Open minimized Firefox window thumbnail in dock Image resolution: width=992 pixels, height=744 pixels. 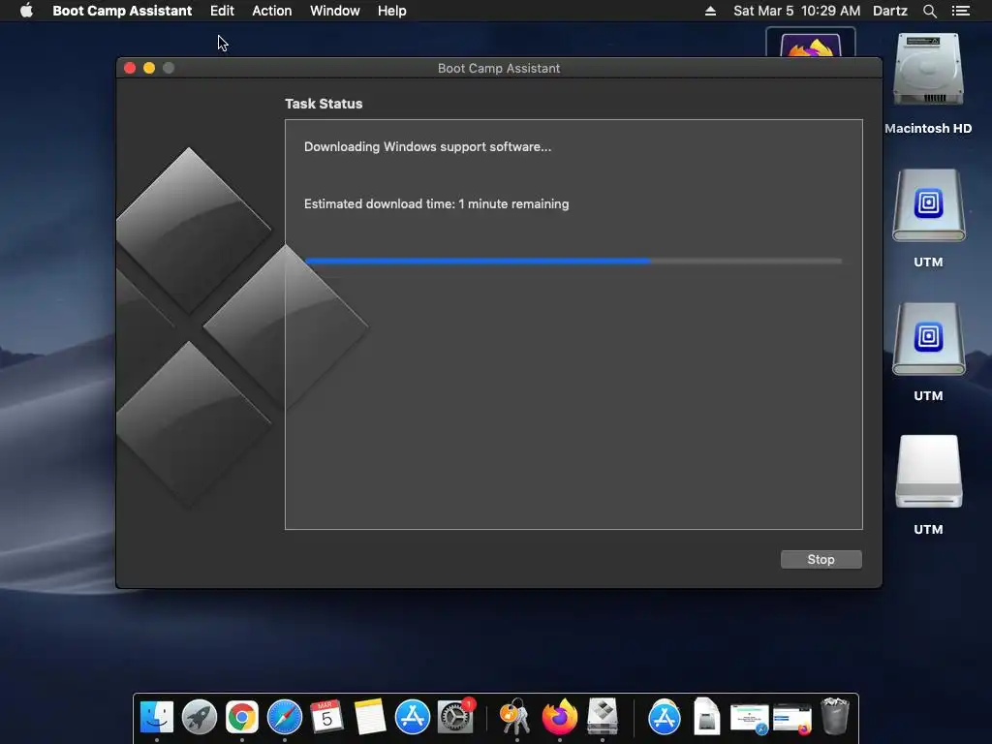(x=792, y=720)
